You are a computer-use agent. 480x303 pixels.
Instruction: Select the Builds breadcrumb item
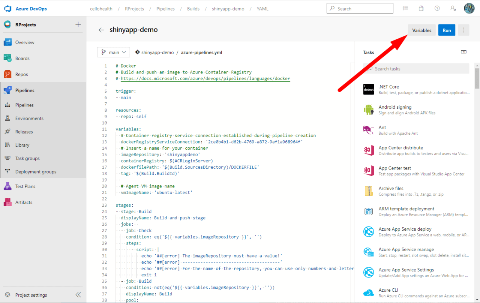click(193, 9)
